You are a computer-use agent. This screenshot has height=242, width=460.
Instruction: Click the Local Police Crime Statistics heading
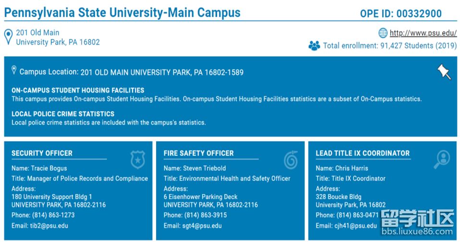63,114
